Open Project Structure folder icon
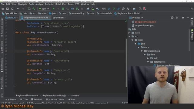 pos(134,9)
